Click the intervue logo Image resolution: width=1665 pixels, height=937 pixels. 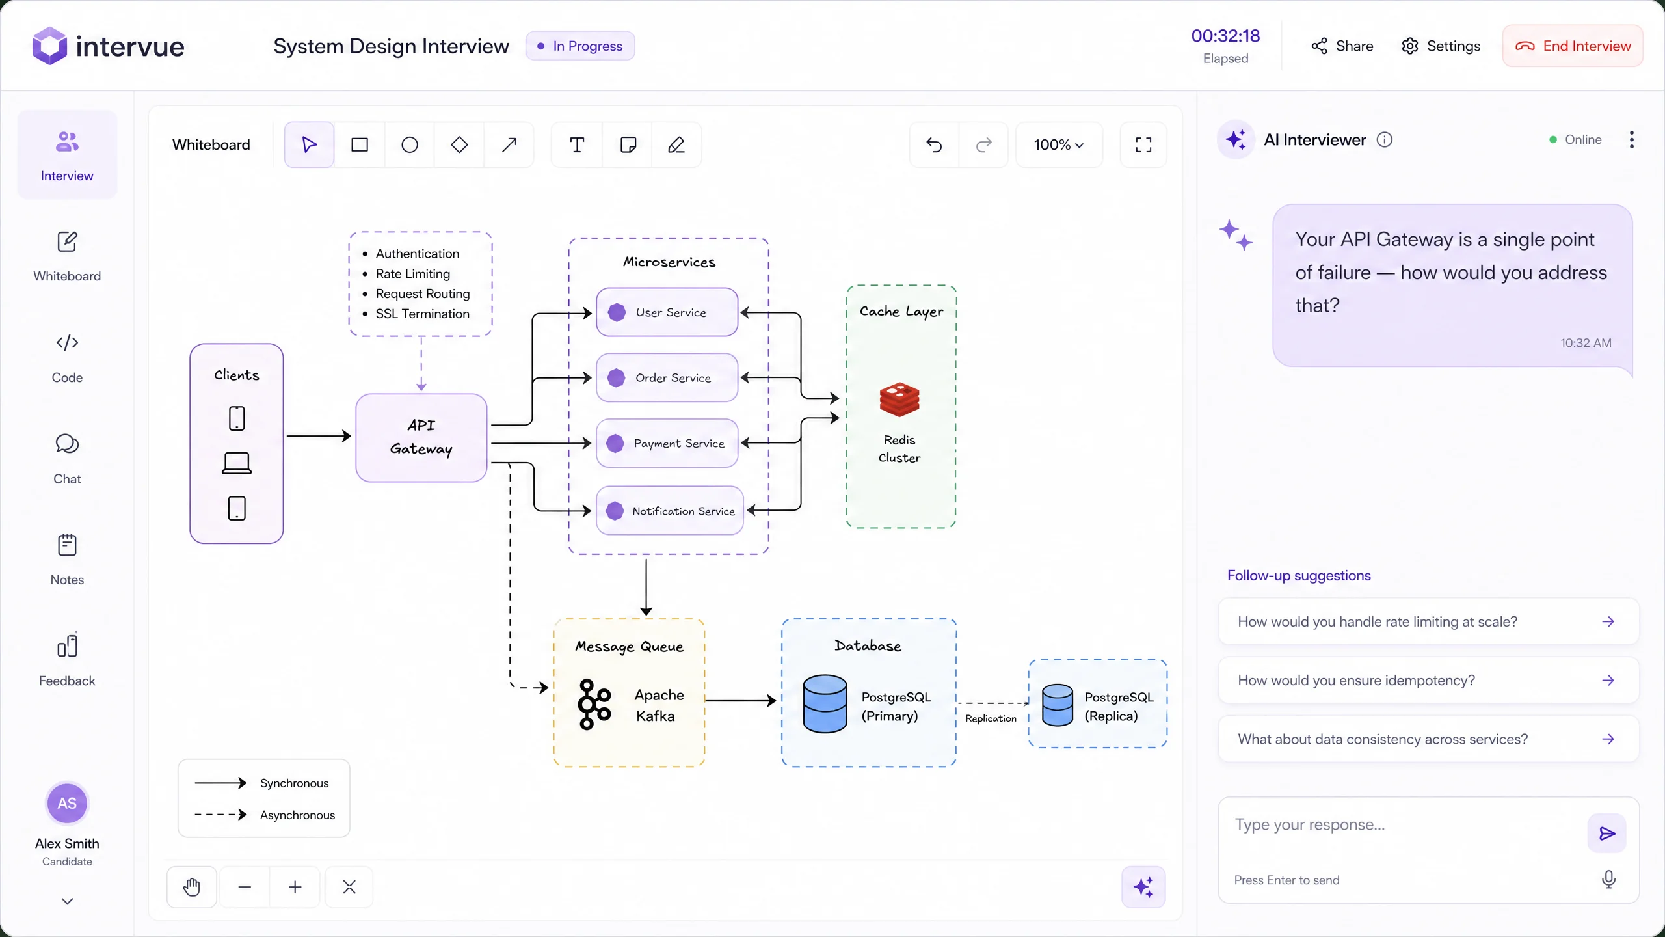(109, 46)
